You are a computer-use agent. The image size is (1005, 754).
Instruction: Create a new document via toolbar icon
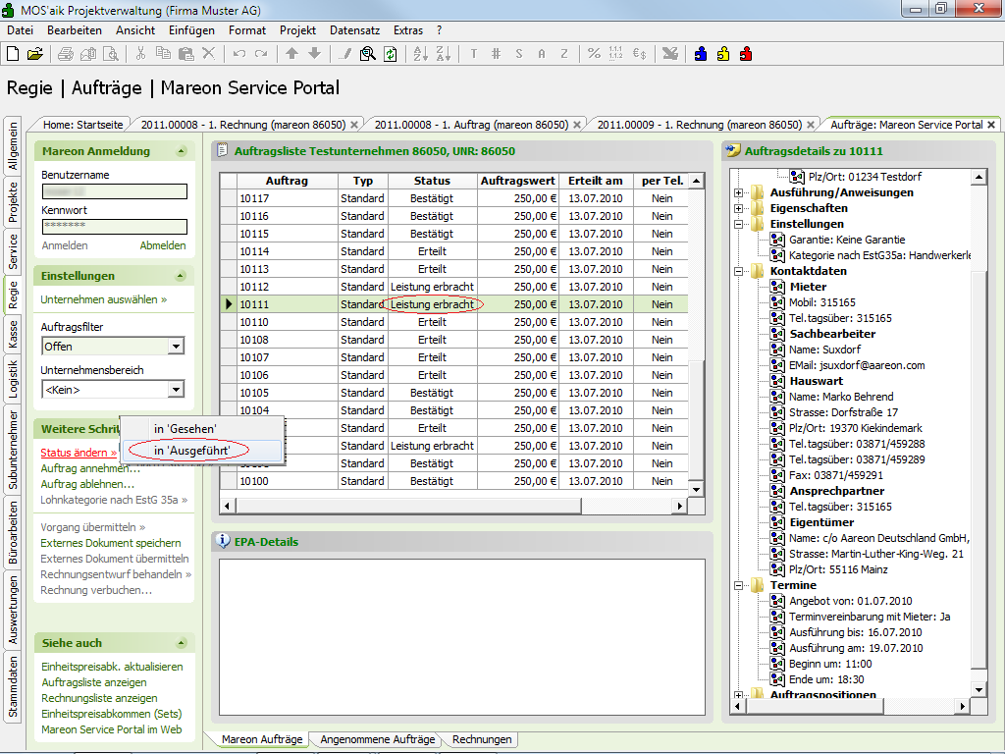click(12, 54)
